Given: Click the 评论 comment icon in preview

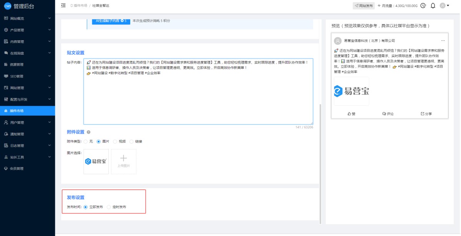Looking at the screenshot, I should 384,114.
